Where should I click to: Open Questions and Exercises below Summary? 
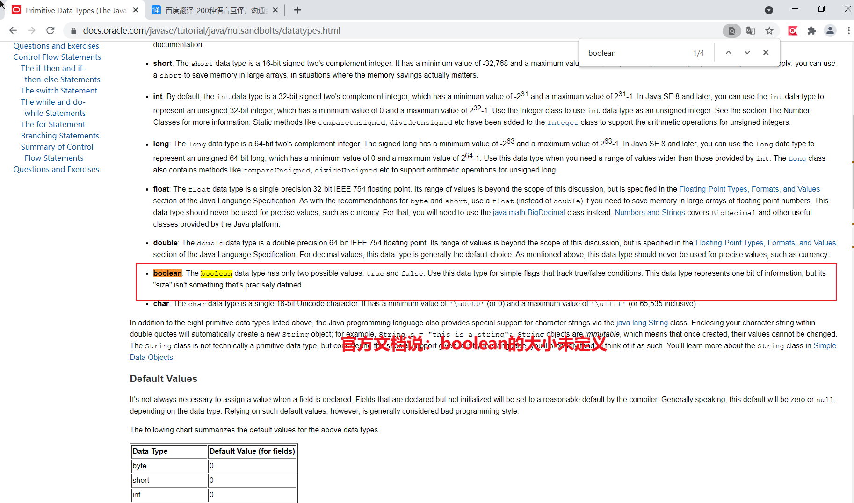click(56, 169)
